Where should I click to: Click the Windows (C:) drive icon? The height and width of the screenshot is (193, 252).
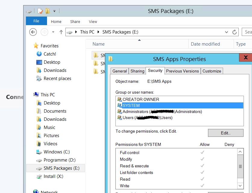39,152
